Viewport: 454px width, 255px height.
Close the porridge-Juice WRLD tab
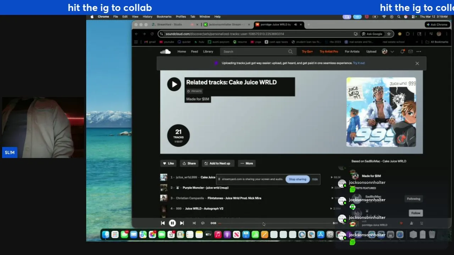(x=301, y=24)
